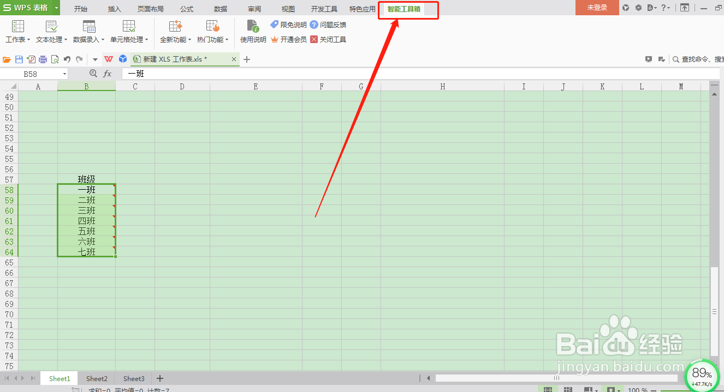Expand the Name Box dropdown arrow
Viewport: 724px width, 392px height.
pos(64,74)
